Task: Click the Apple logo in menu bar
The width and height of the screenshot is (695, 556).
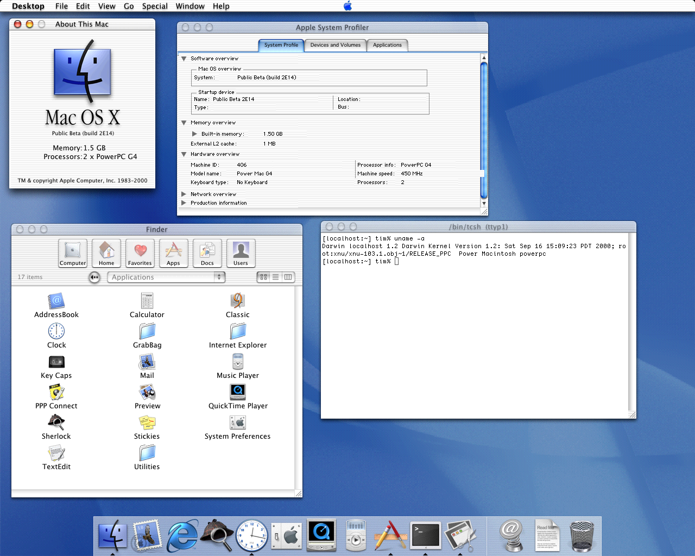Action: (348, 6)
